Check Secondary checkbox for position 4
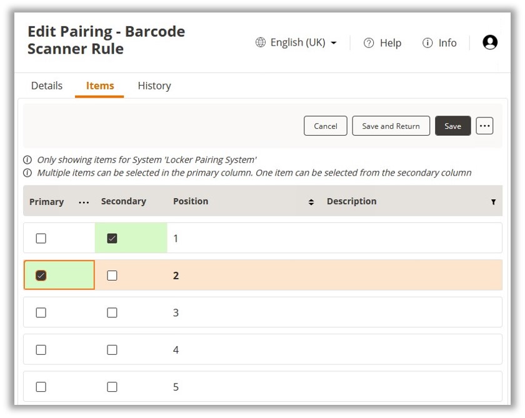The image size is (525, 418). point(112,350)
